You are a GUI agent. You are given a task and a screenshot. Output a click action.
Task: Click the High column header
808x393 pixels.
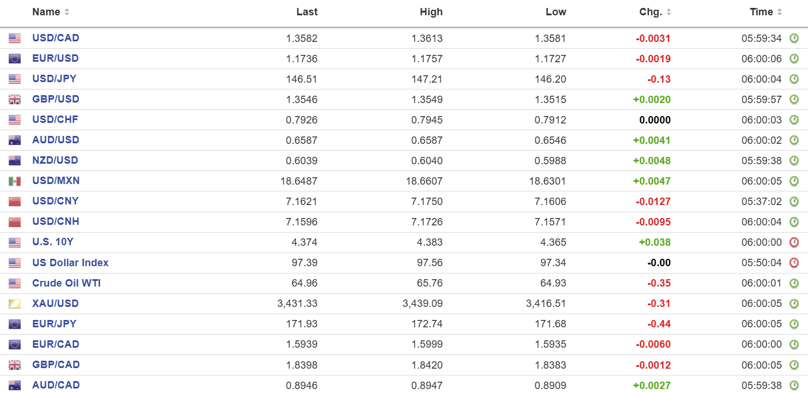coord(431,12)
